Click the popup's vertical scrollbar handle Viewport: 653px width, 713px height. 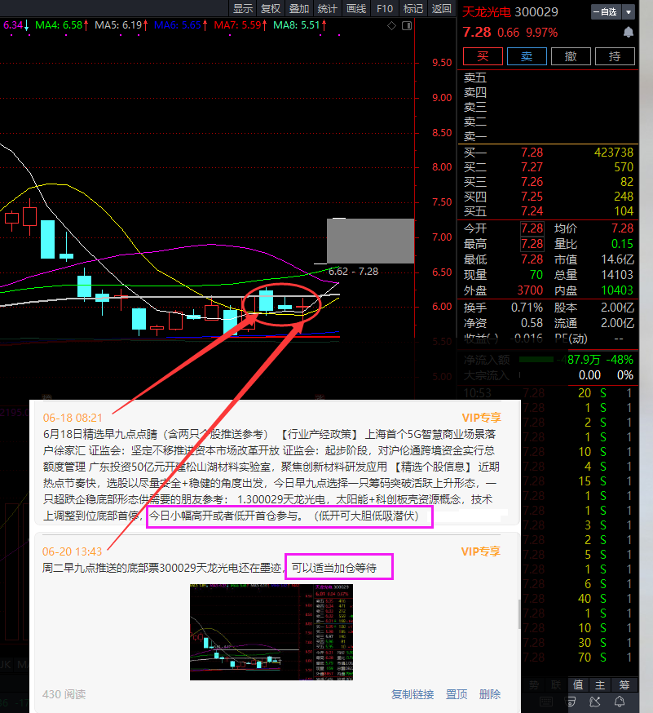click(x=519, y=614)
